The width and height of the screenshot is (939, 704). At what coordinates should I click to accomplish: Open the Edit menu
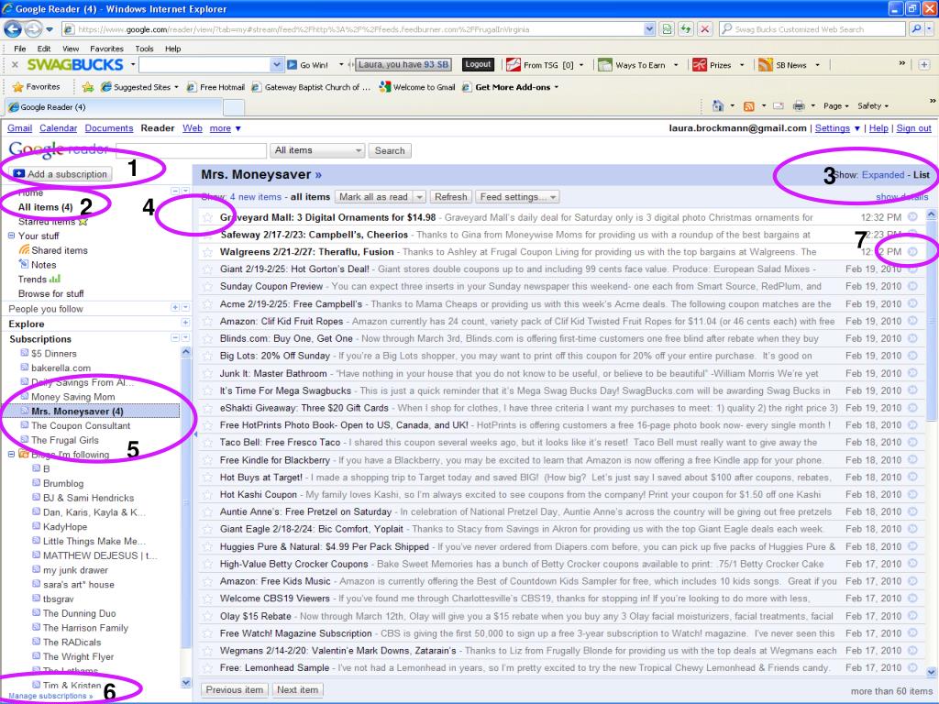pos(44,49)
